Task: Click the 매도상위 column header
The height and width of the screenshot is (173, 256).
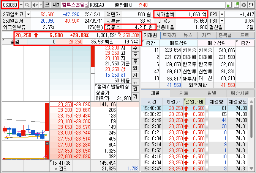Action: tap(179, 43)
